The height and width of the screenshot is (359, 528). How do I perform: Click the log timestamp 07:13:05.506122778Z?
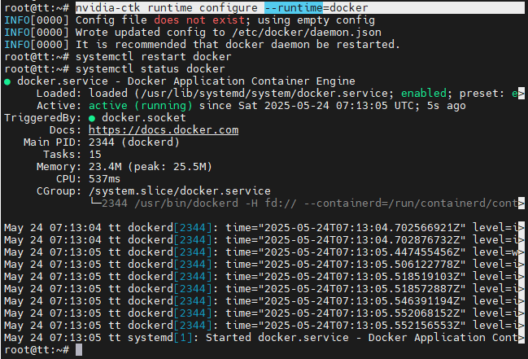(x=398, y=265)
